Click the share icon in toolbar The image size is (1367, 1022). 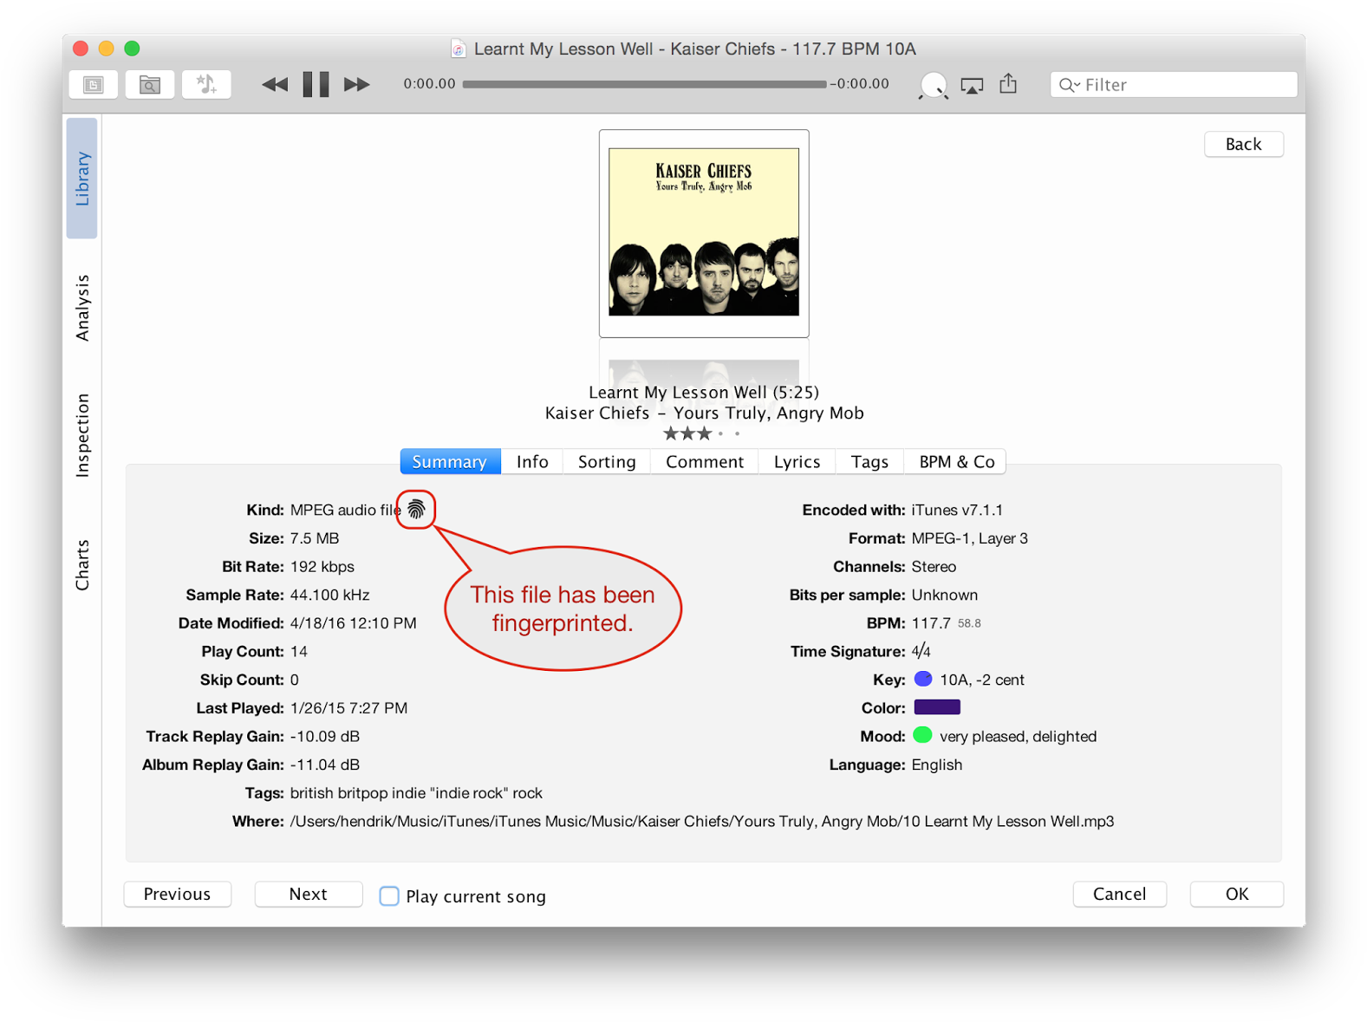pos(1008,83)
